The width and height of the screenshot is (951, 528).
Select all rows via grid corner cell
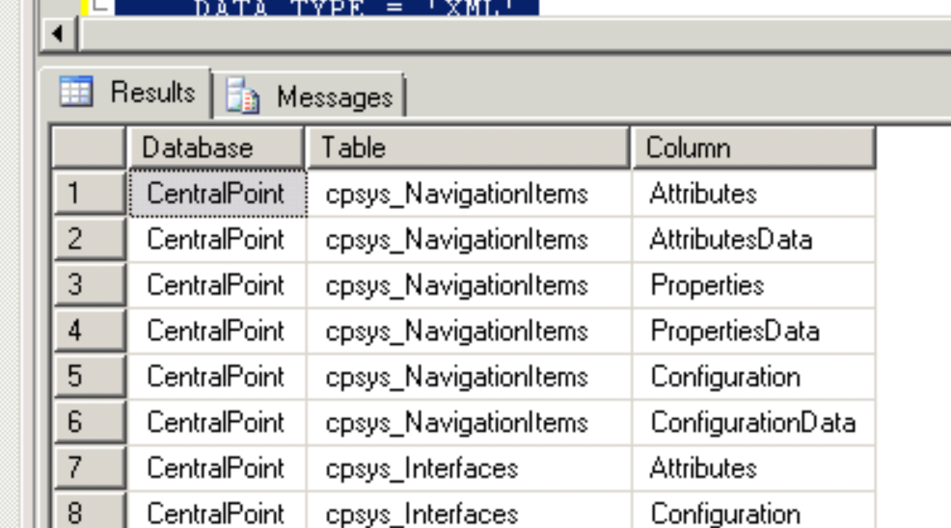point(89,148)
